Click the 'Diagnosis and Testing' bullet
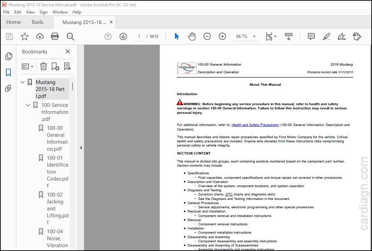This screenshot has height=251, width=372. (x=204, y=190)
